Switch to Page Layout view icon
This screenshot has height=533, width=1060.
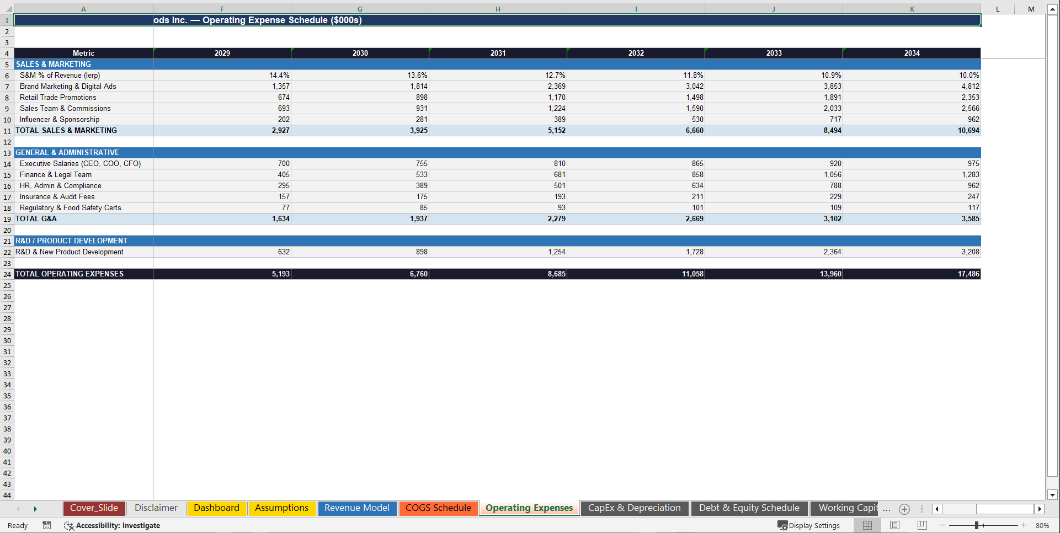(x=894, y=525)
